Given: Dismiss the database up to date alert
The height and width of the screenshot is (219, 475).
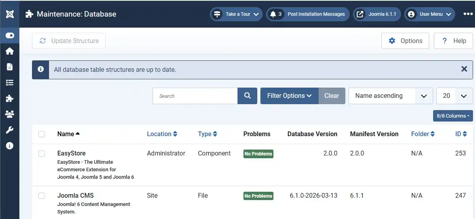Looking at the screenshot, I should tap(464, 69).
